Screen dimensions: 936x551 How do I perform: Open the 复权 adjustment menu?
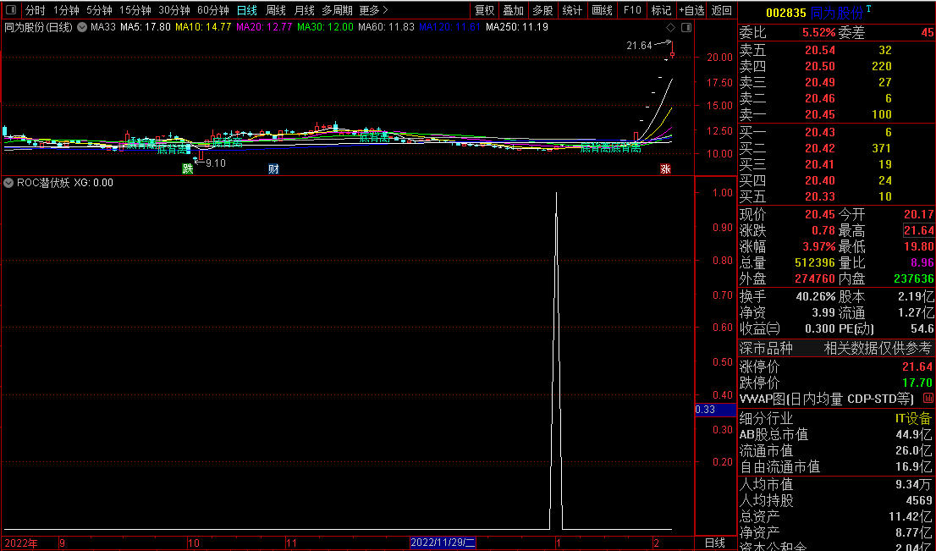[485, 10]
